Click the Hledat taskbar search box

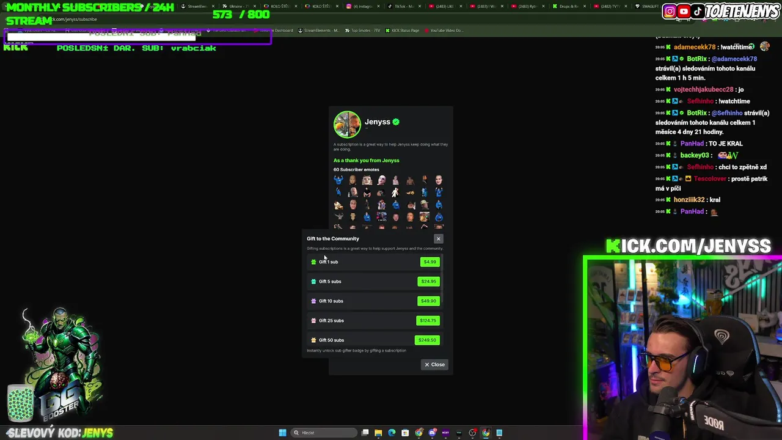[324, 433]
